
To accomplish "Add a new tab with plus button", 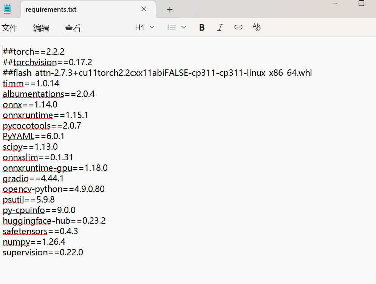I will (x=170, y=9).
